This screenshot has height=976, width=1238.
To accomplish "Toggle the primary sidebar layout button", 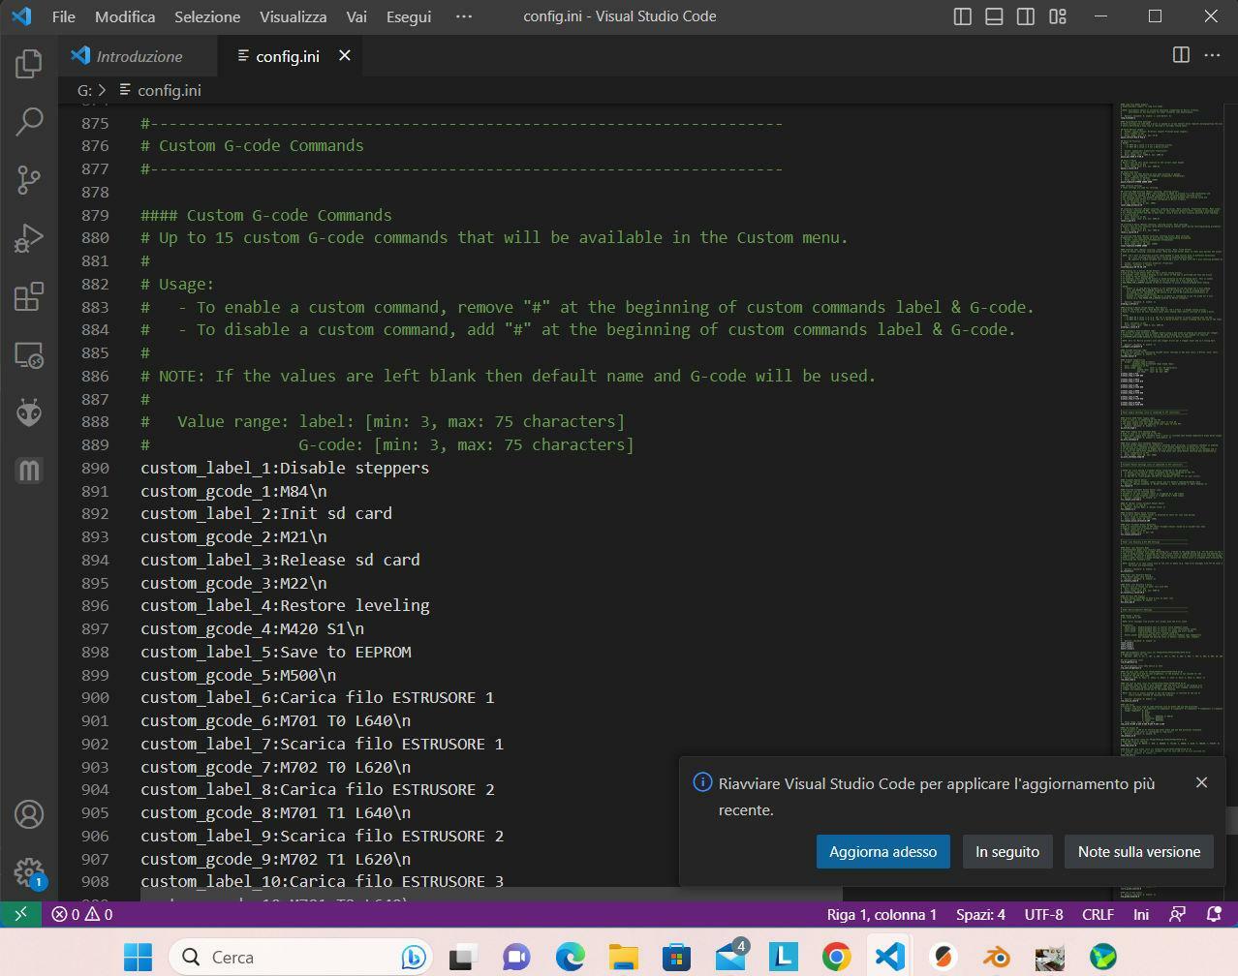I will [963, 16].
